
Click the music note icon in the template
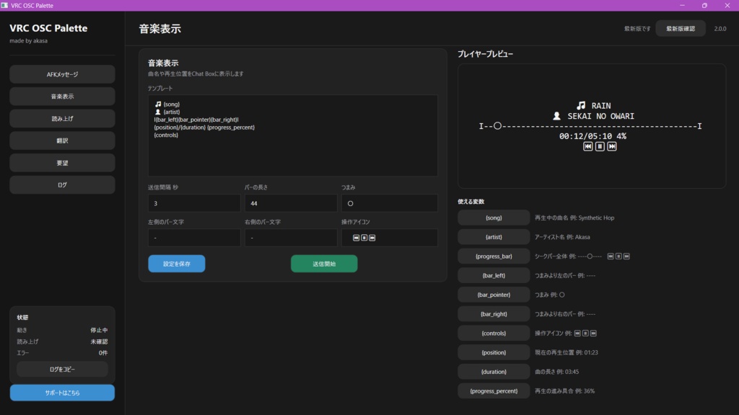click(x=158, y=104)
